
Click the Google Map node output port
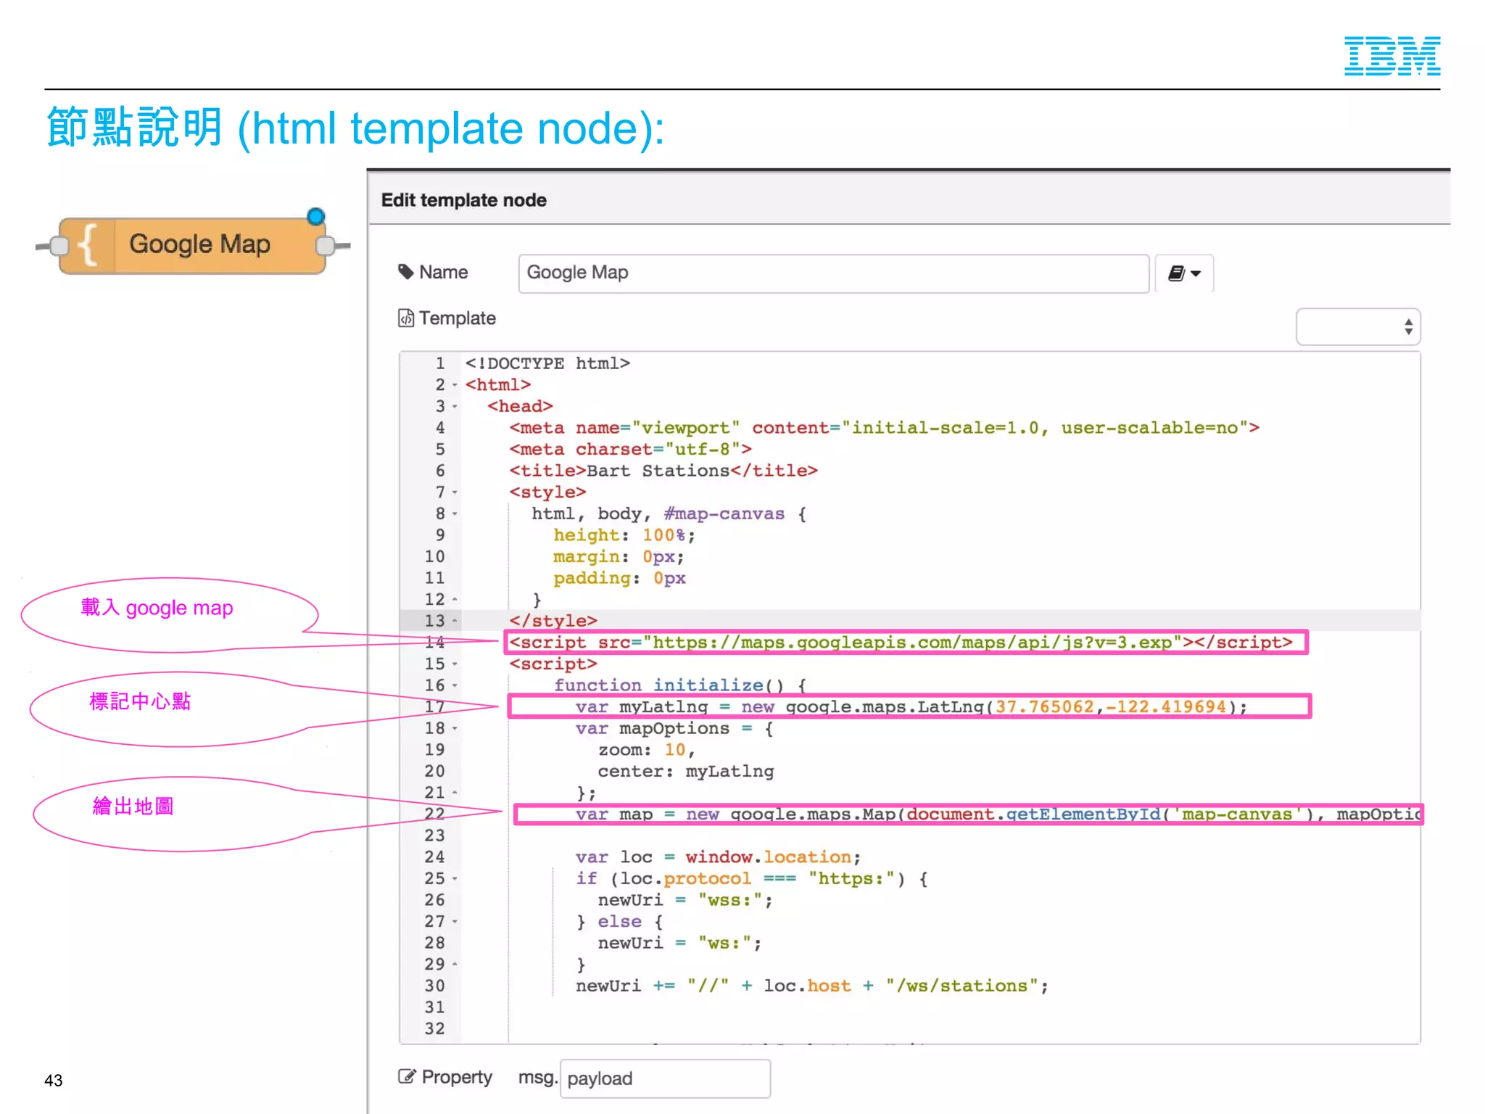[x=326, y=246]
